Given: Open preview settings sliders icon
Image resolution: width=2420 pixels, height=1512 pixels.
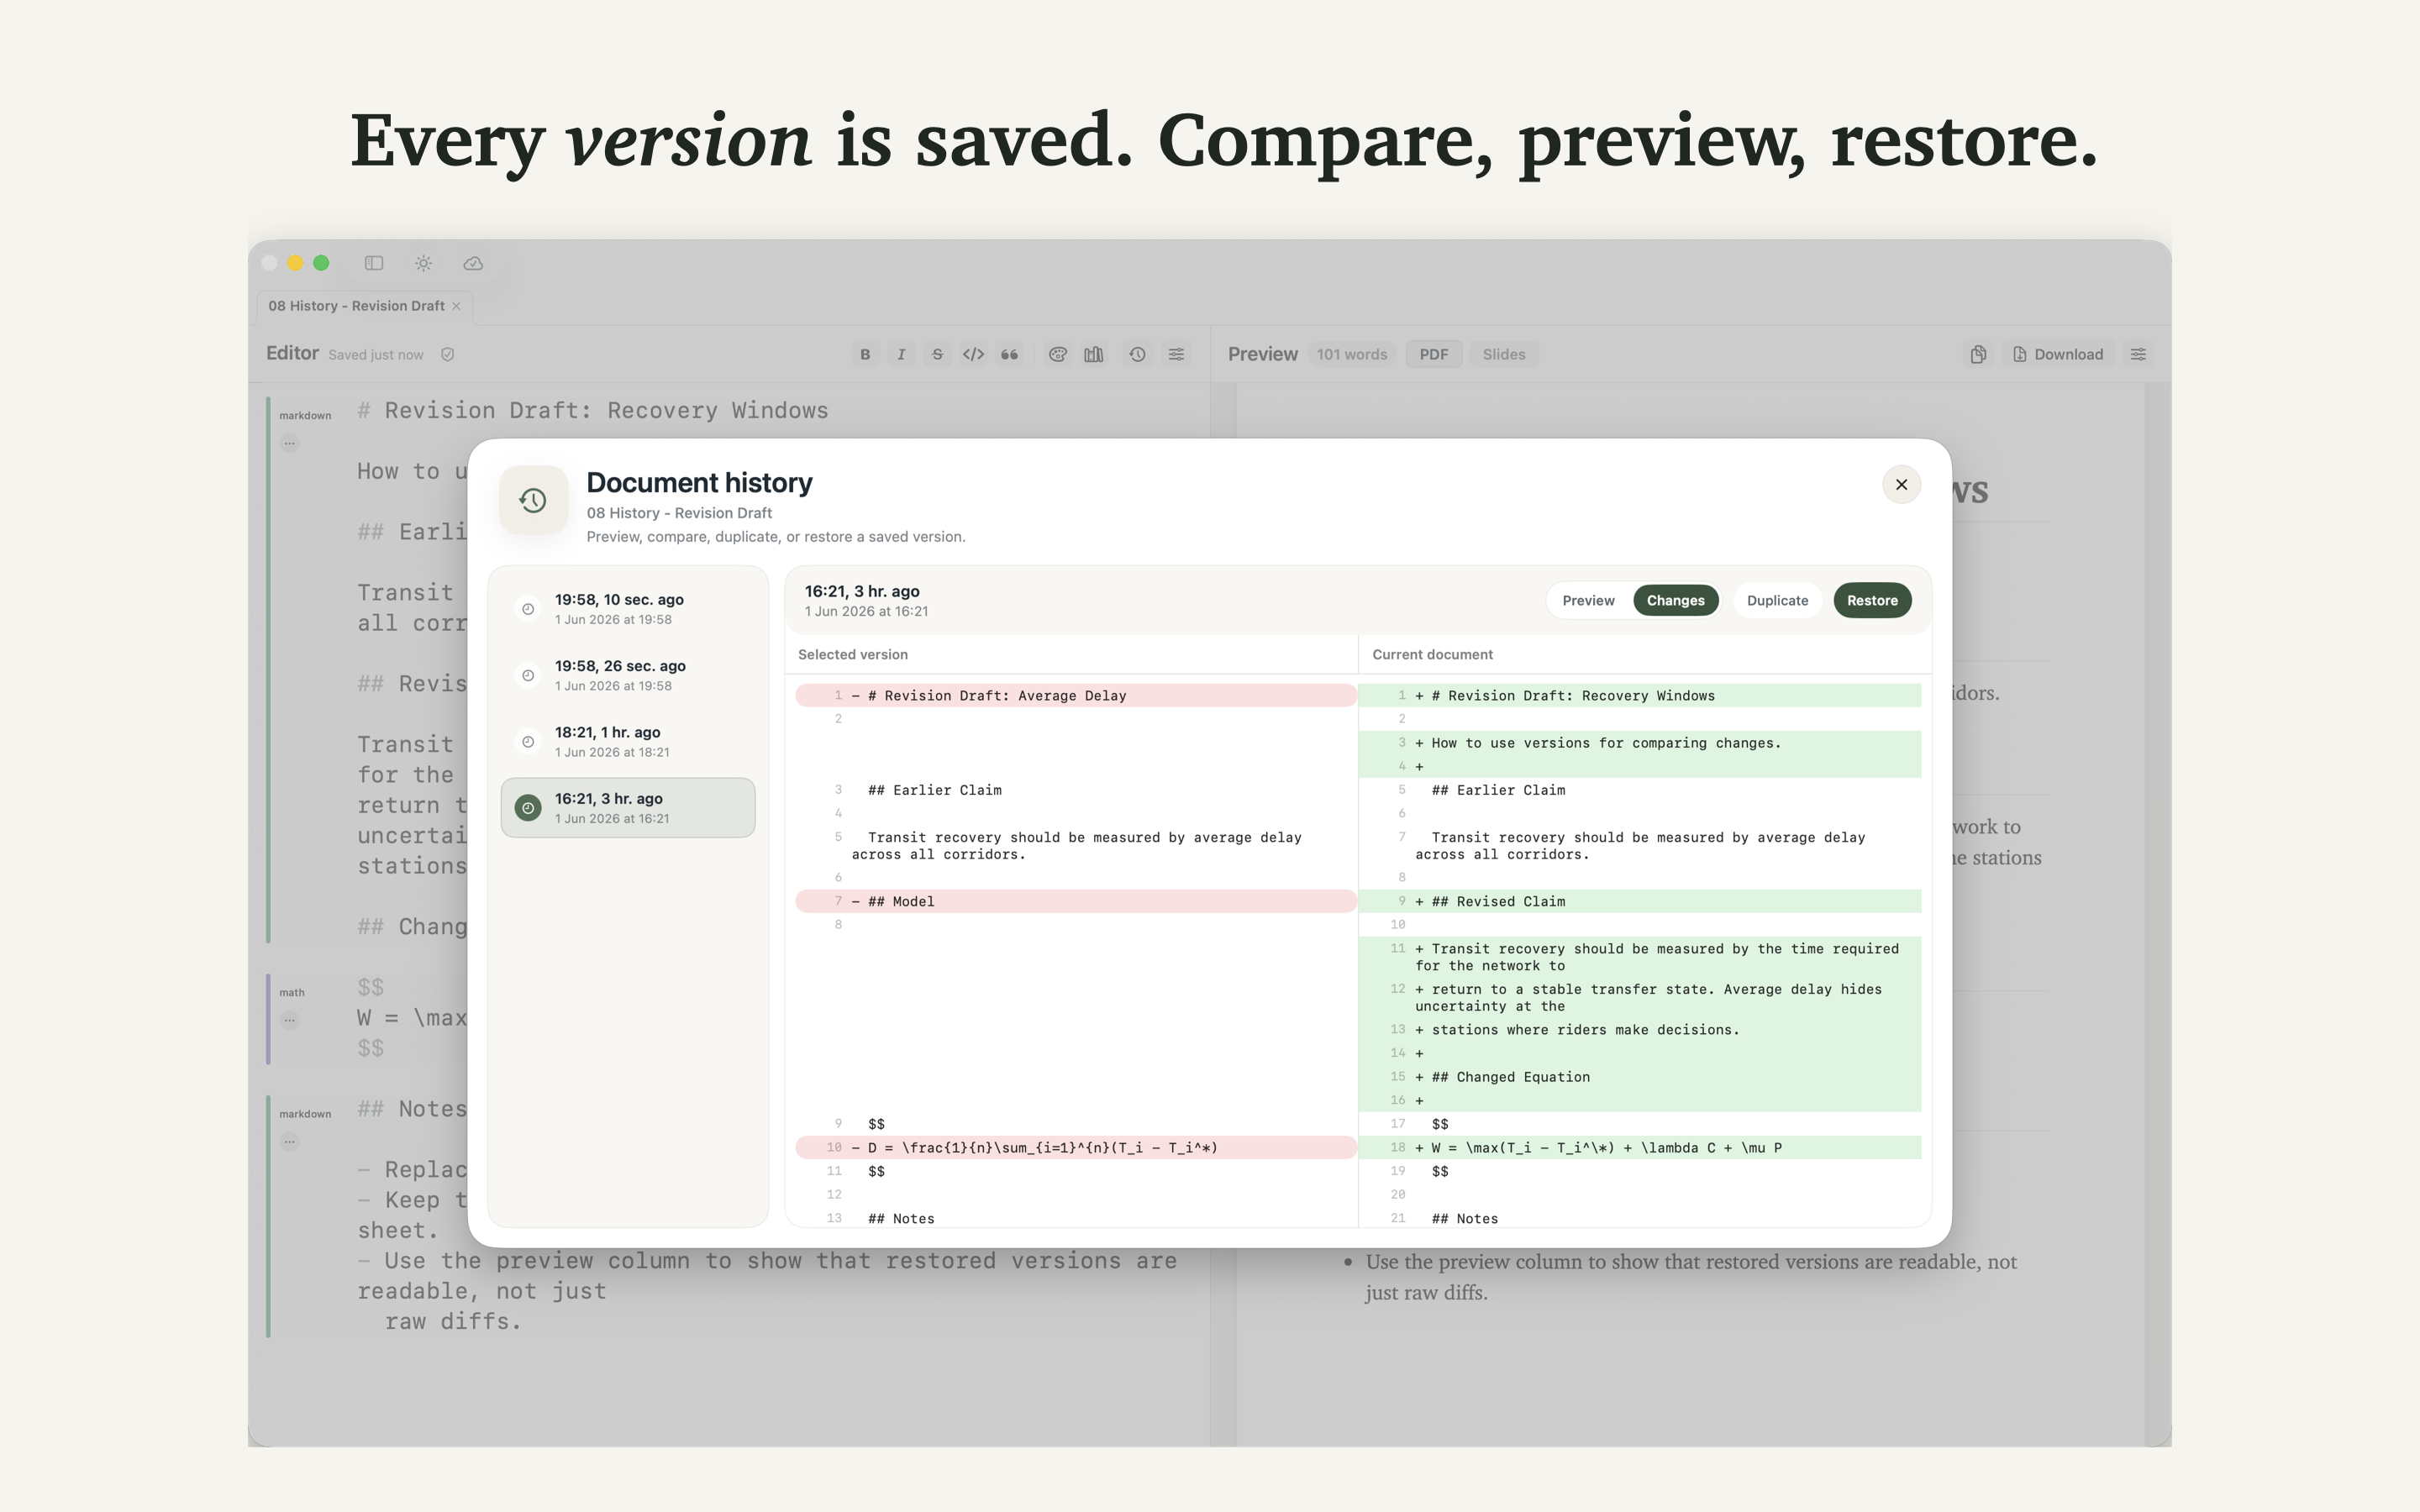Looking at the screenshot, I should [2138, 354].
